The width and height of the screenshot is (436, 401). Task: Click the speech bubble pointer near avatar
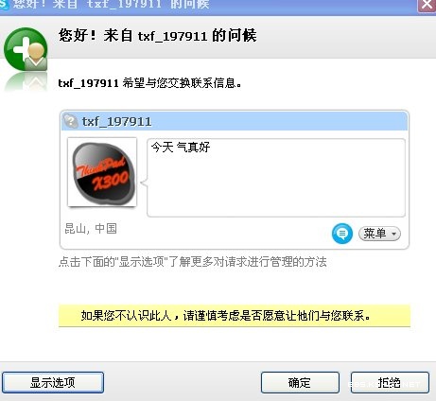144,183
